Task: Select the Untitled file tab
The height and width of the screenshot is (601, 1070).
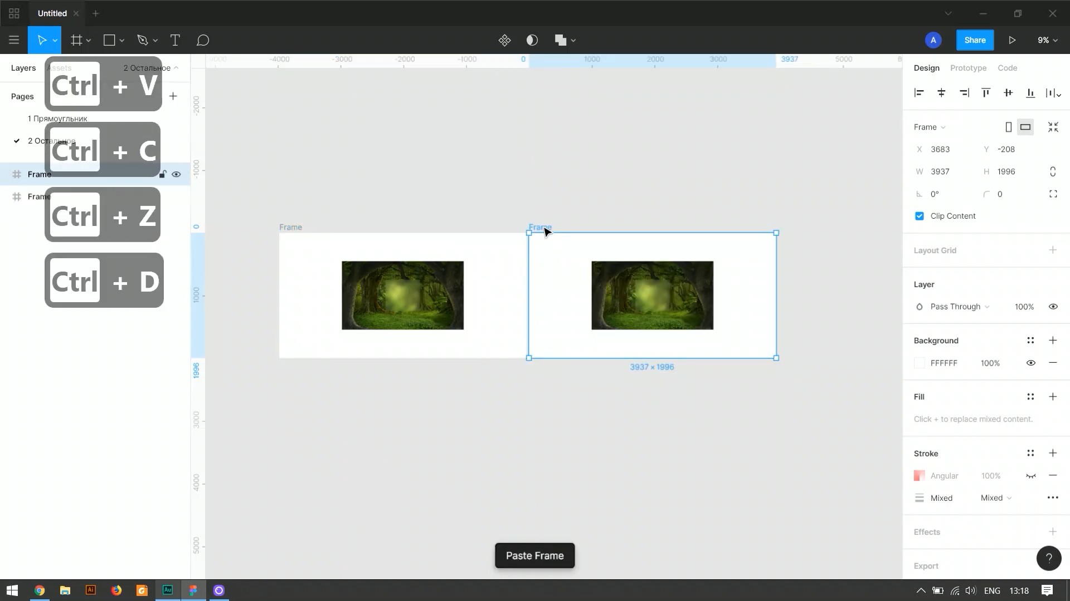Action: (52, 13)
